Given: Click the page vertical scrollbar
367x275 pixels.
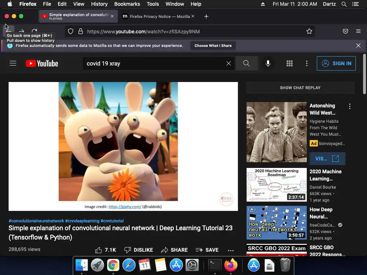Looking at the screenshot, I should point(364,74).
